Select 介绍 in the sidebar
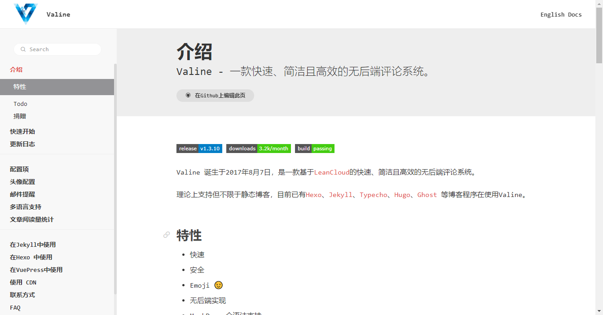This screenshot has height=315, width=603. [x=16, y=70]
